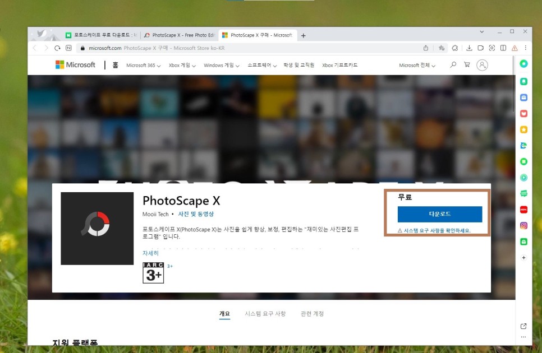The height and width of the screenshot is (353, 542).
Task: Click the search magnifier icon in header
Action: pyautogui.click(x=453, y=64)
